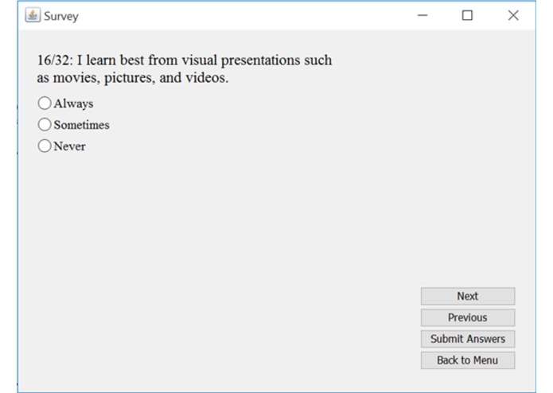553x393 pixels.
Task: Minimize the Survey window
Action: click(x=423, y=15)
